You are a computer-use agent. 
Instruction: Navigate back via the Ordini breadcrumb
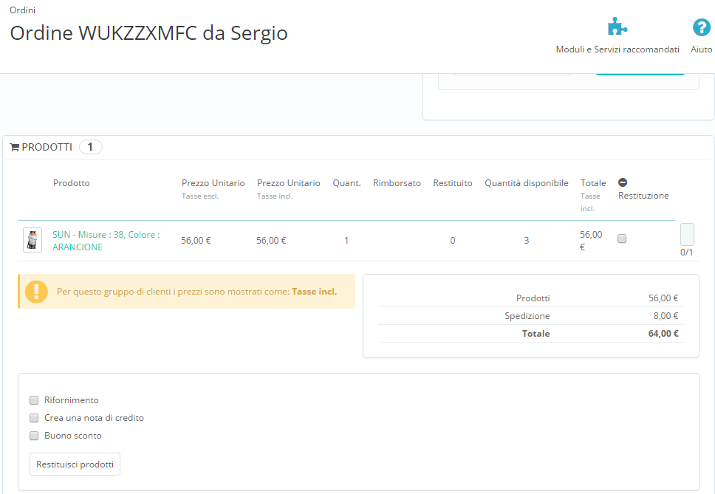[x=22, y=10]
